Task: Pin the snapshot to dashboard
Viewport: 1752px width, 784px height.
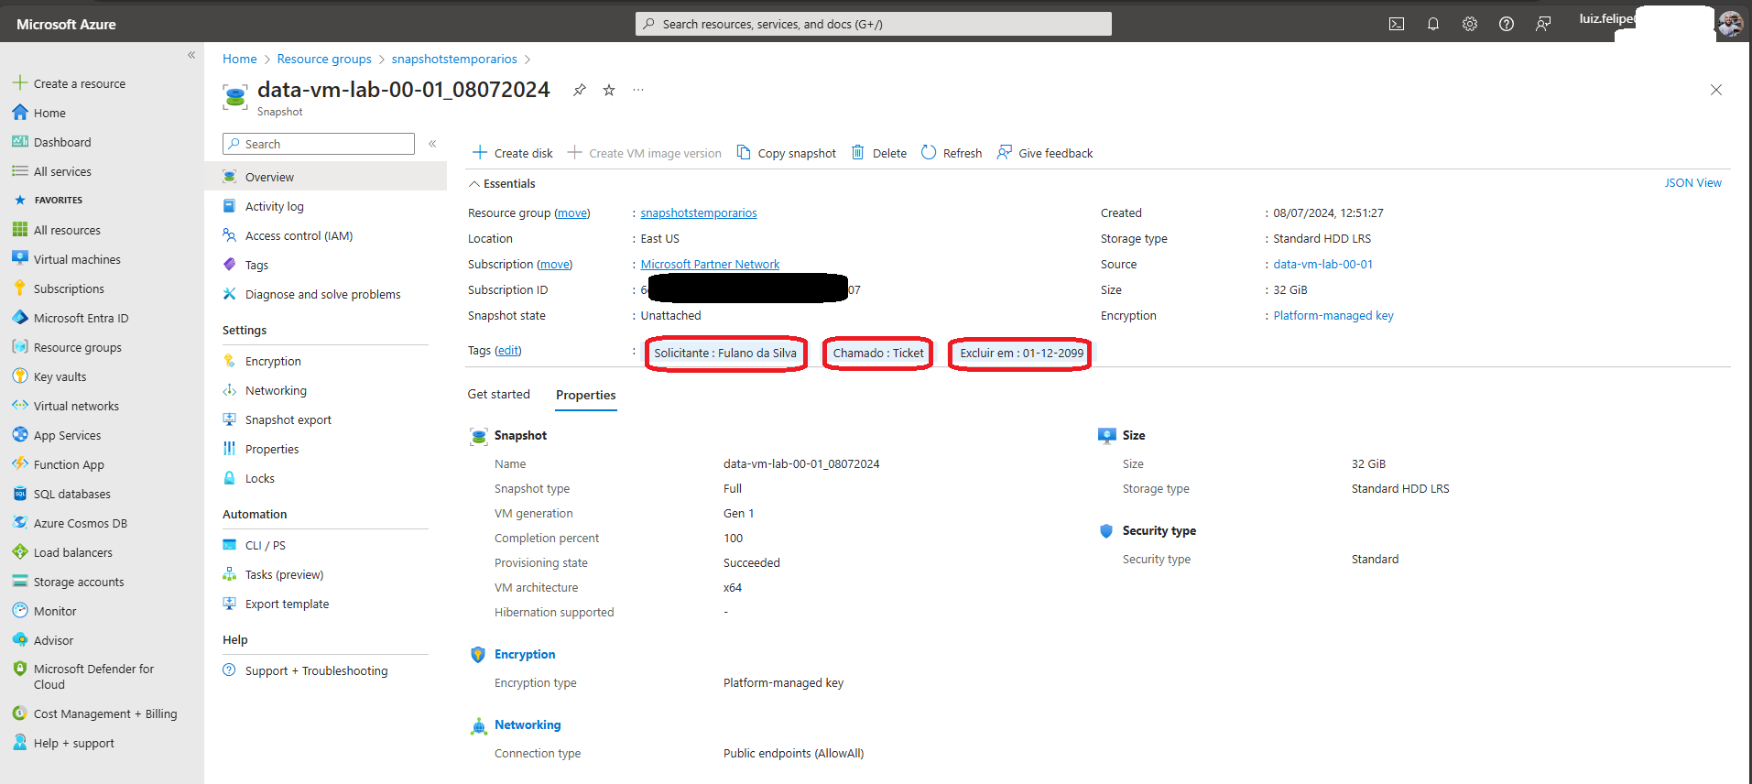Action: (x=579, y=90)
